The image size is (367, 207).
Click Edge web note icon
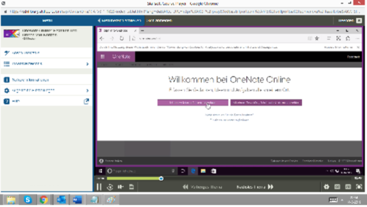tap(338, 39)
